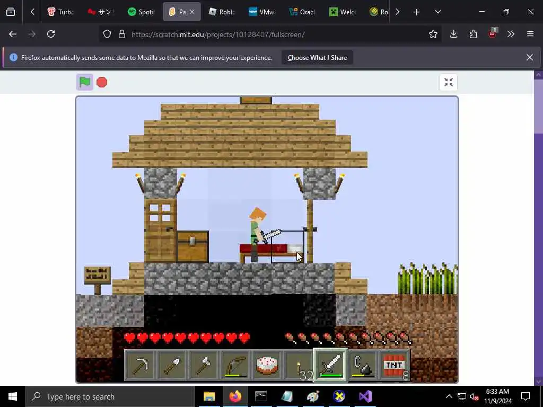Click the wheat crops on the right
This screenshot has height=407, width=543.
click(428, 279)
